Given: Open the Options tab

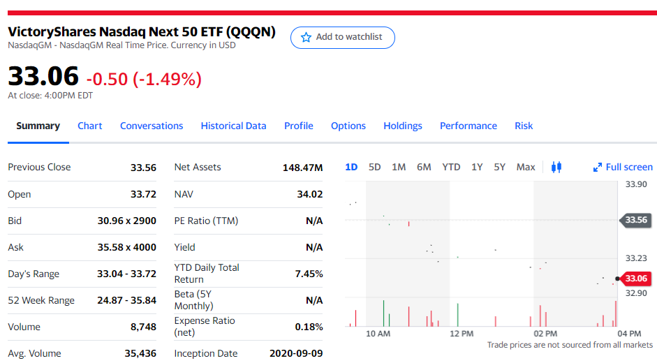Looking at the screenshot, I should (x=348, y=126).
